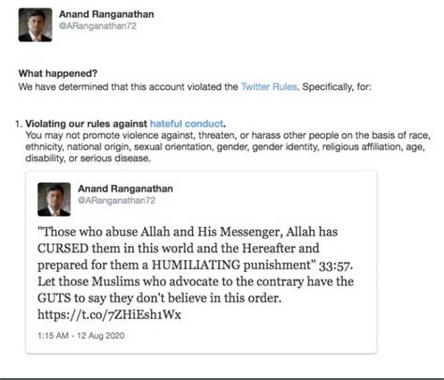Viewport: 444px width, 380px height.
Task: Open the https://t.co/7ZHiEsh1Wx link
Action: click(110, 314)
